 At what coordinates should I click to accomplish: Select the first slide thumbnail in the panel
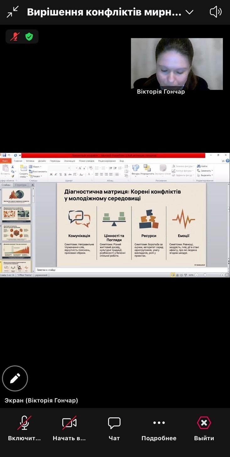tap(17, 196)
